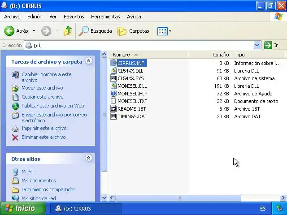This screenshot has height=215, width=287.
Task: Click the TIMINGS.DAT file icon
Action: pyautogui.click(x=113, y=116)
